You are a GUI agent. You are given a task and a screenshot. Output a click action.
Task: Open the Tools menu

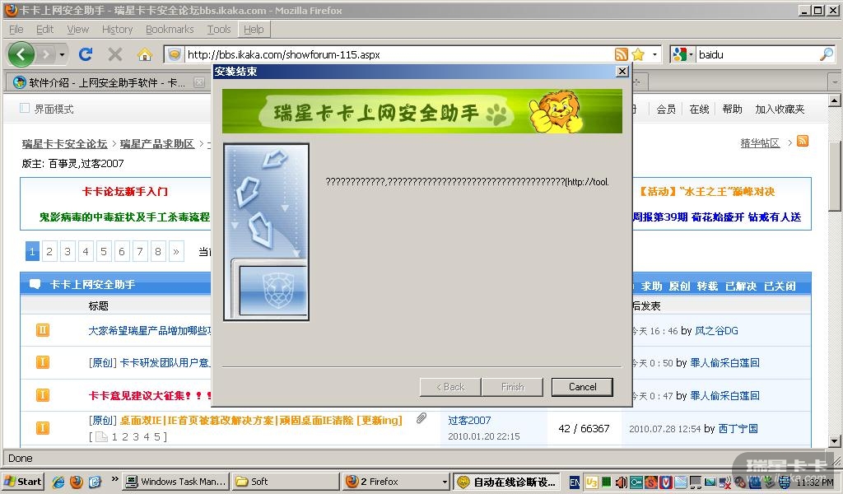pos(219,29)
